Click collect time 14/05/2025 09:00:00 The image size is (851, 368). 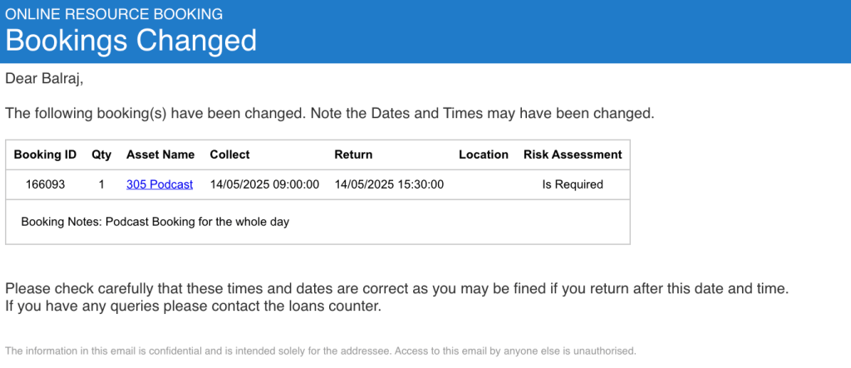[x=264, y=184]
